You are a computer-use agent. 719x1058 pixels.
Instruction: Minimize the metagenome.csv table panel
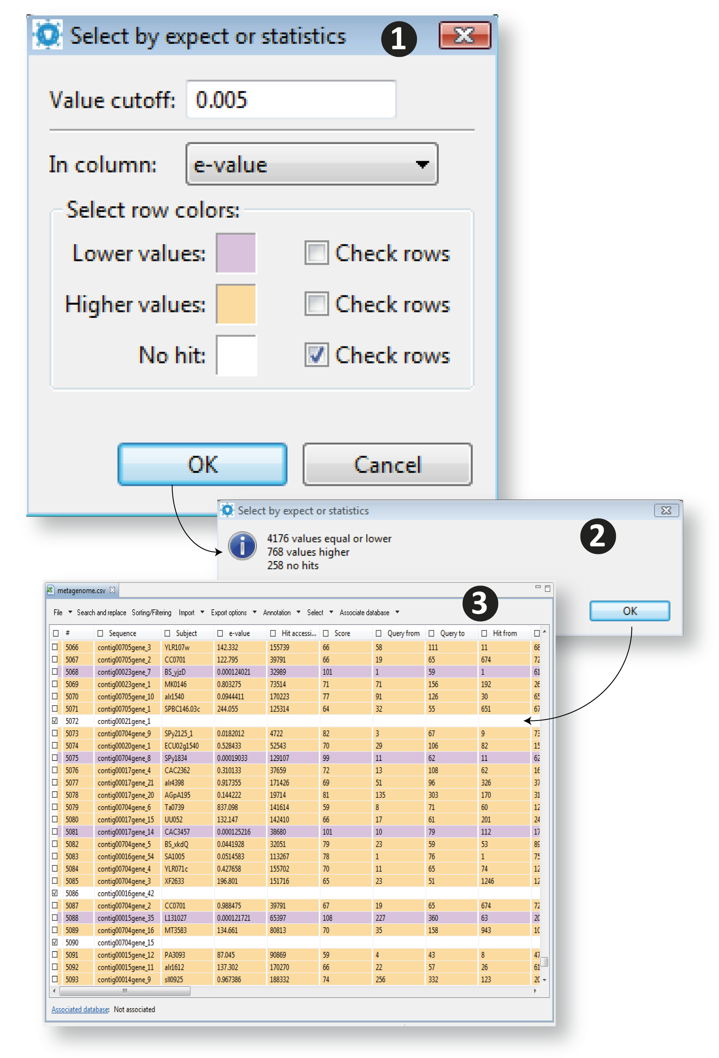coord(538,587)
